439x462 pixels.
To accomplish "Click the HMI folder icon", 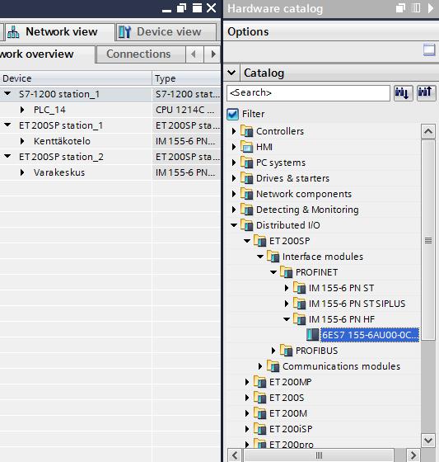I will coord(246,147).
